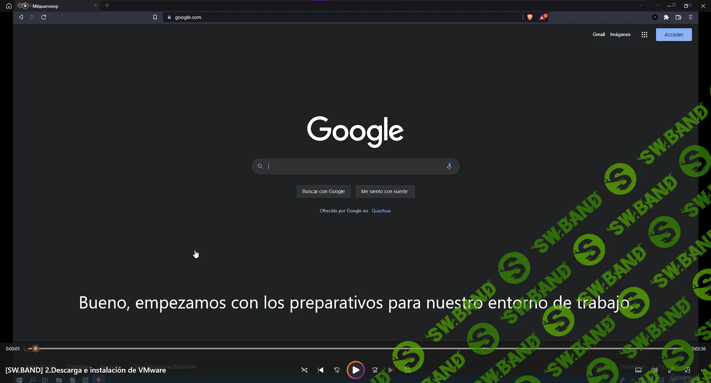Open the volume control

(x=655, y=370)
